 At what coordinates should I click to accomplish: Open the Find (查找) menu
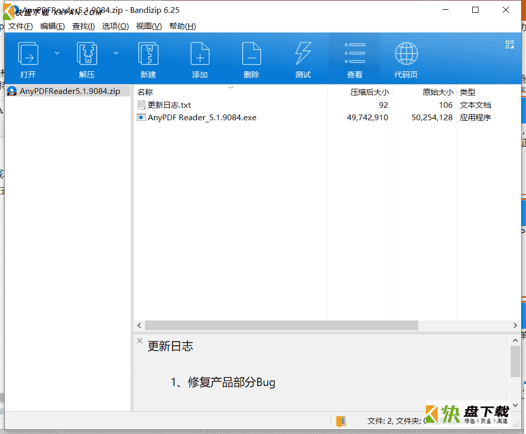pyautogui.click(x=84, y=26)
